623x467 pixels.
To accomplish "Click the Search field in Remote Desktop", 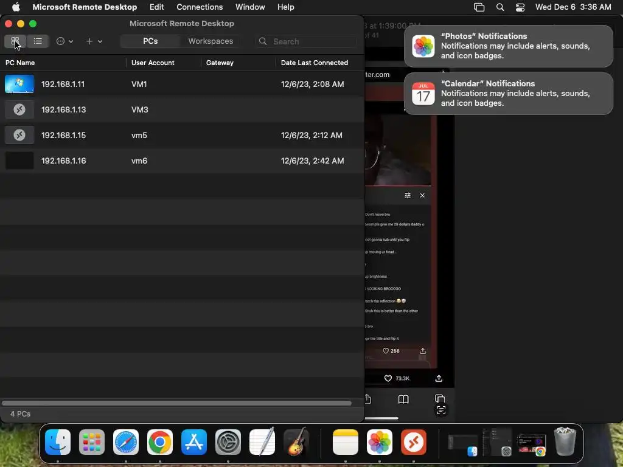I will [306, 41].
